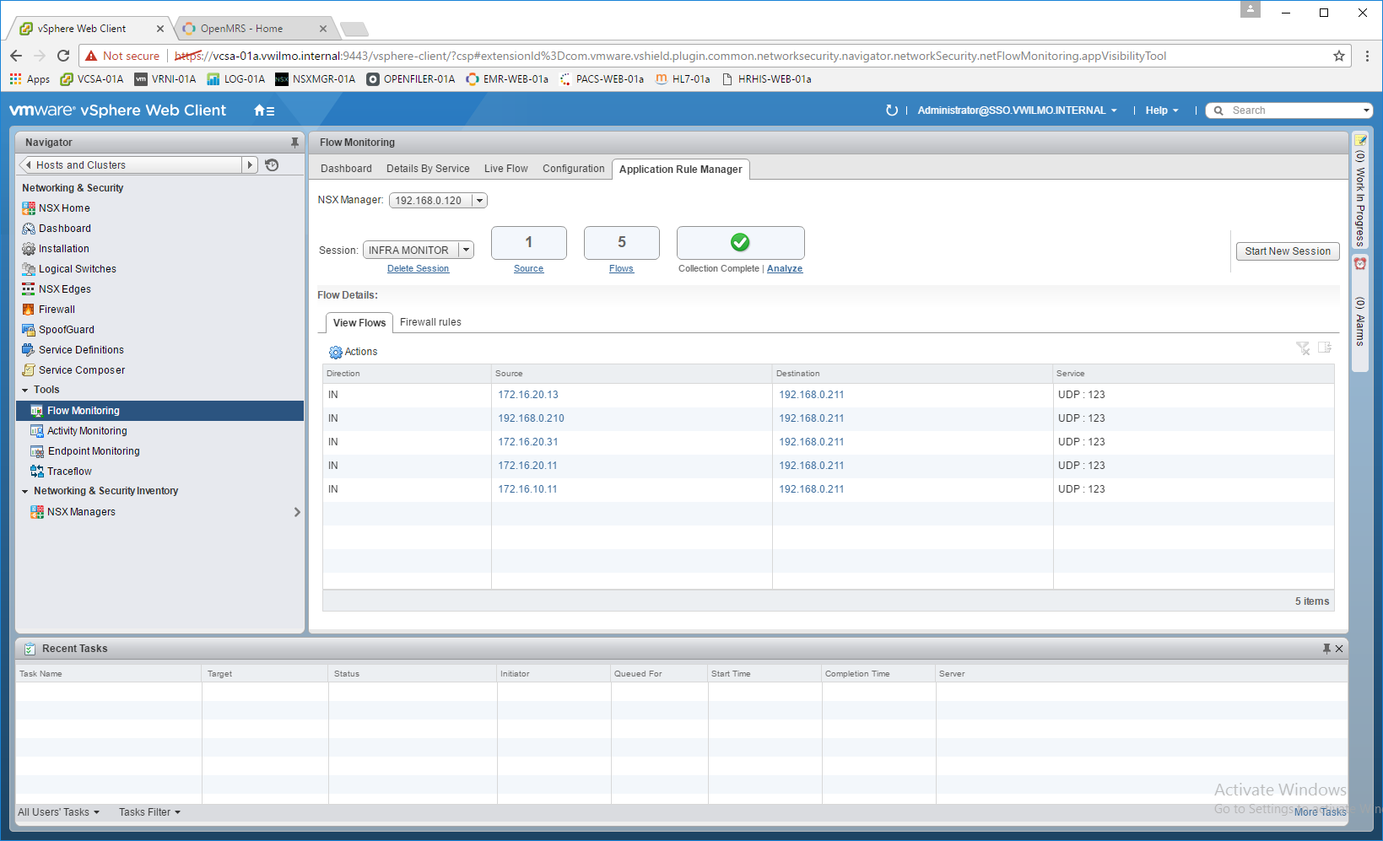This screenshot has height=841, width=1383.
Task: Switch to Firewall rules tab
Action: (x=430, y=322)
